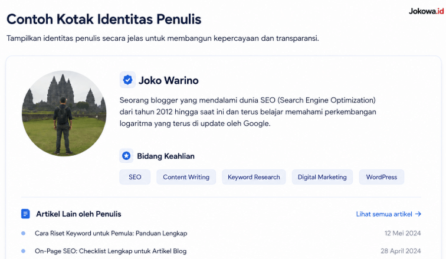Click the verified badge icon beside Joko Warino
The height and width of the screenshot is (259, 446).
pyautogui.click(x=127, y=80)
